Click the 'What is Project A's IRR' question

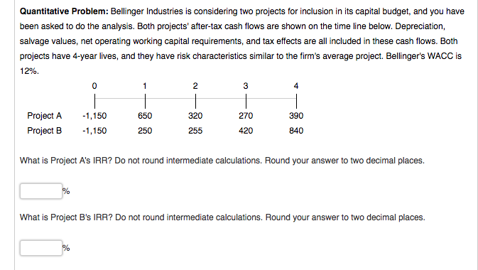click(222, 161)
